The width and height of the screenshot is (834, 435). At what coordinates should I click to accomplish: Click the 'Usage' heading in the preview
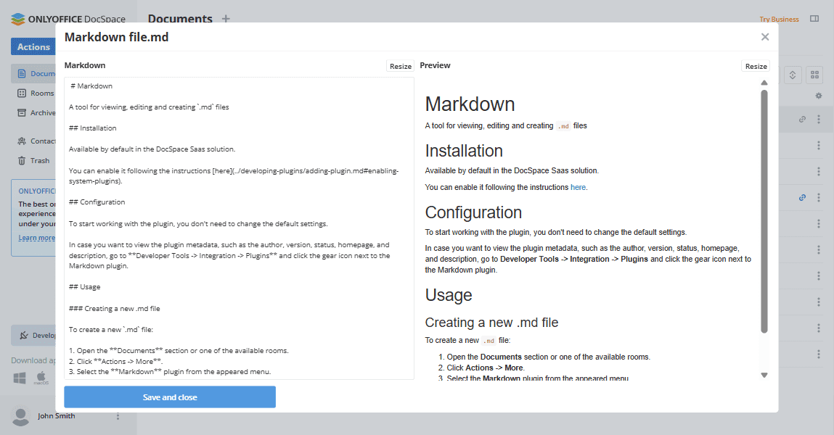coord(449,295)
